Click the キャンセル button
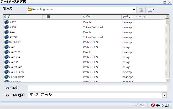Image resolution: width=173 pixels, height=109 pixels. 160,105
